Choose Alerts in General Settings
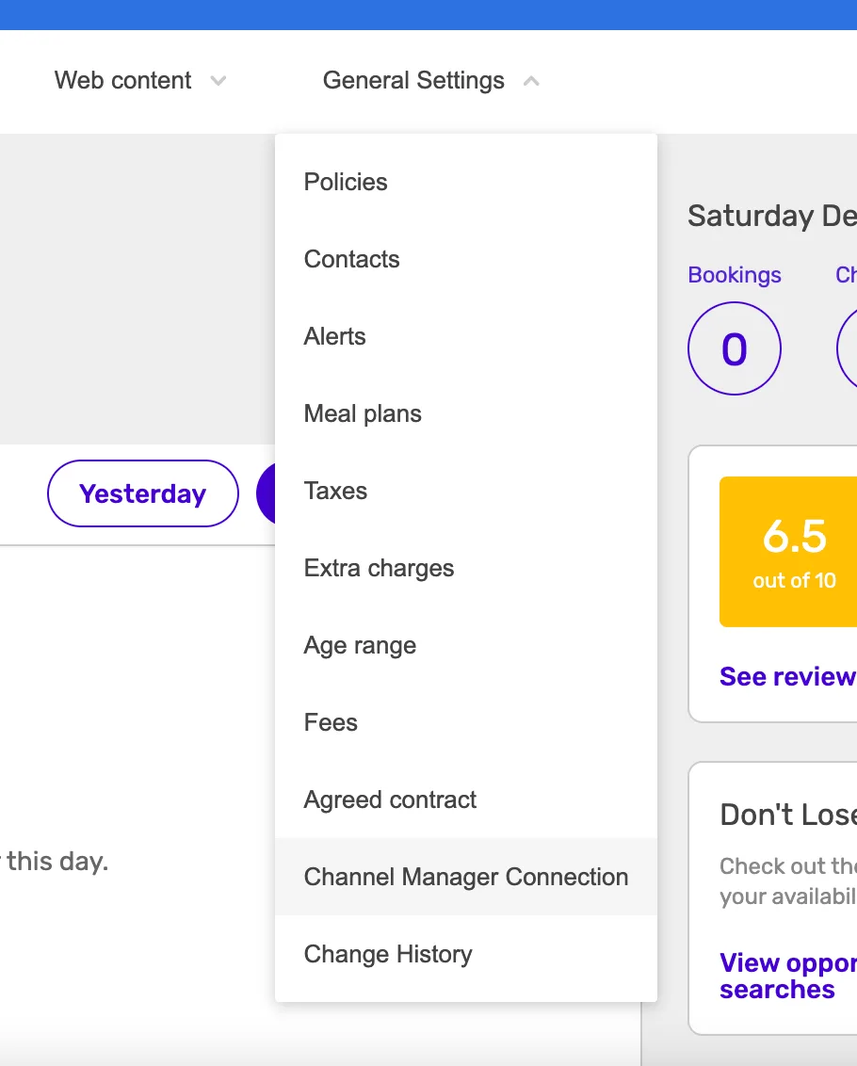This screenshot has width=857, height=1066. click(466, 336)
